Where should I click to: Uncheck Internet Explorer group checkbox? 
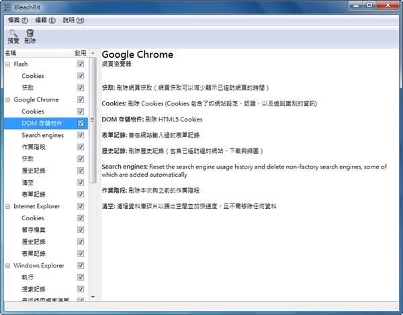click(x=81, y=206)
